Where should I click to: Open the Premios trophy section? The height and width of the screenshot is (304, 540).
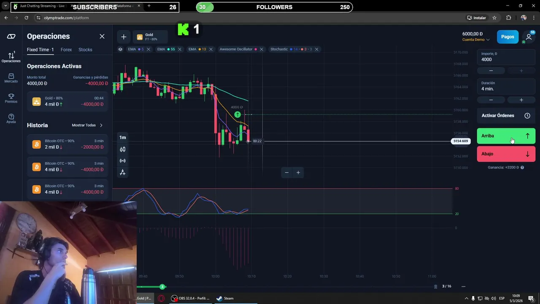click(11, 98)
